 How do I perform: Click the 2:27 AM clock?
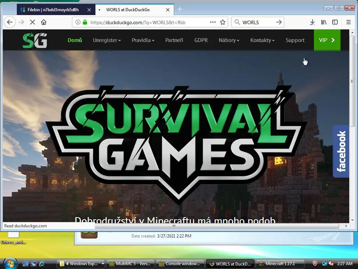(x=345, y=264)
